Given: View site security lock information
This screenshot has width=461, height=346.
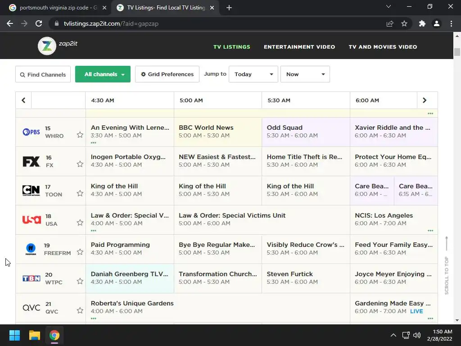Looking at the screenshot, I should tap(57, 23).
